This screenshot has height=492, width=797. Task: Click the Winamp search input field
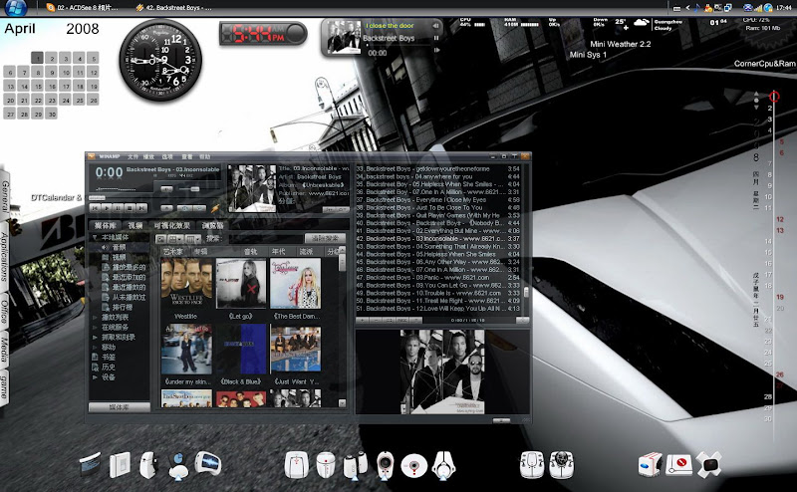(x=266, y=238)
